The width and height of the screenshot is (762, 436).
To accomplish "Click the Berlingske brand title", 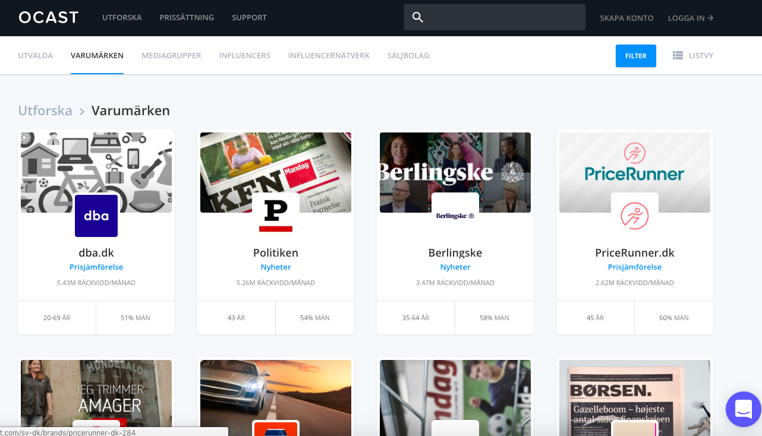I will pos(455,252).
